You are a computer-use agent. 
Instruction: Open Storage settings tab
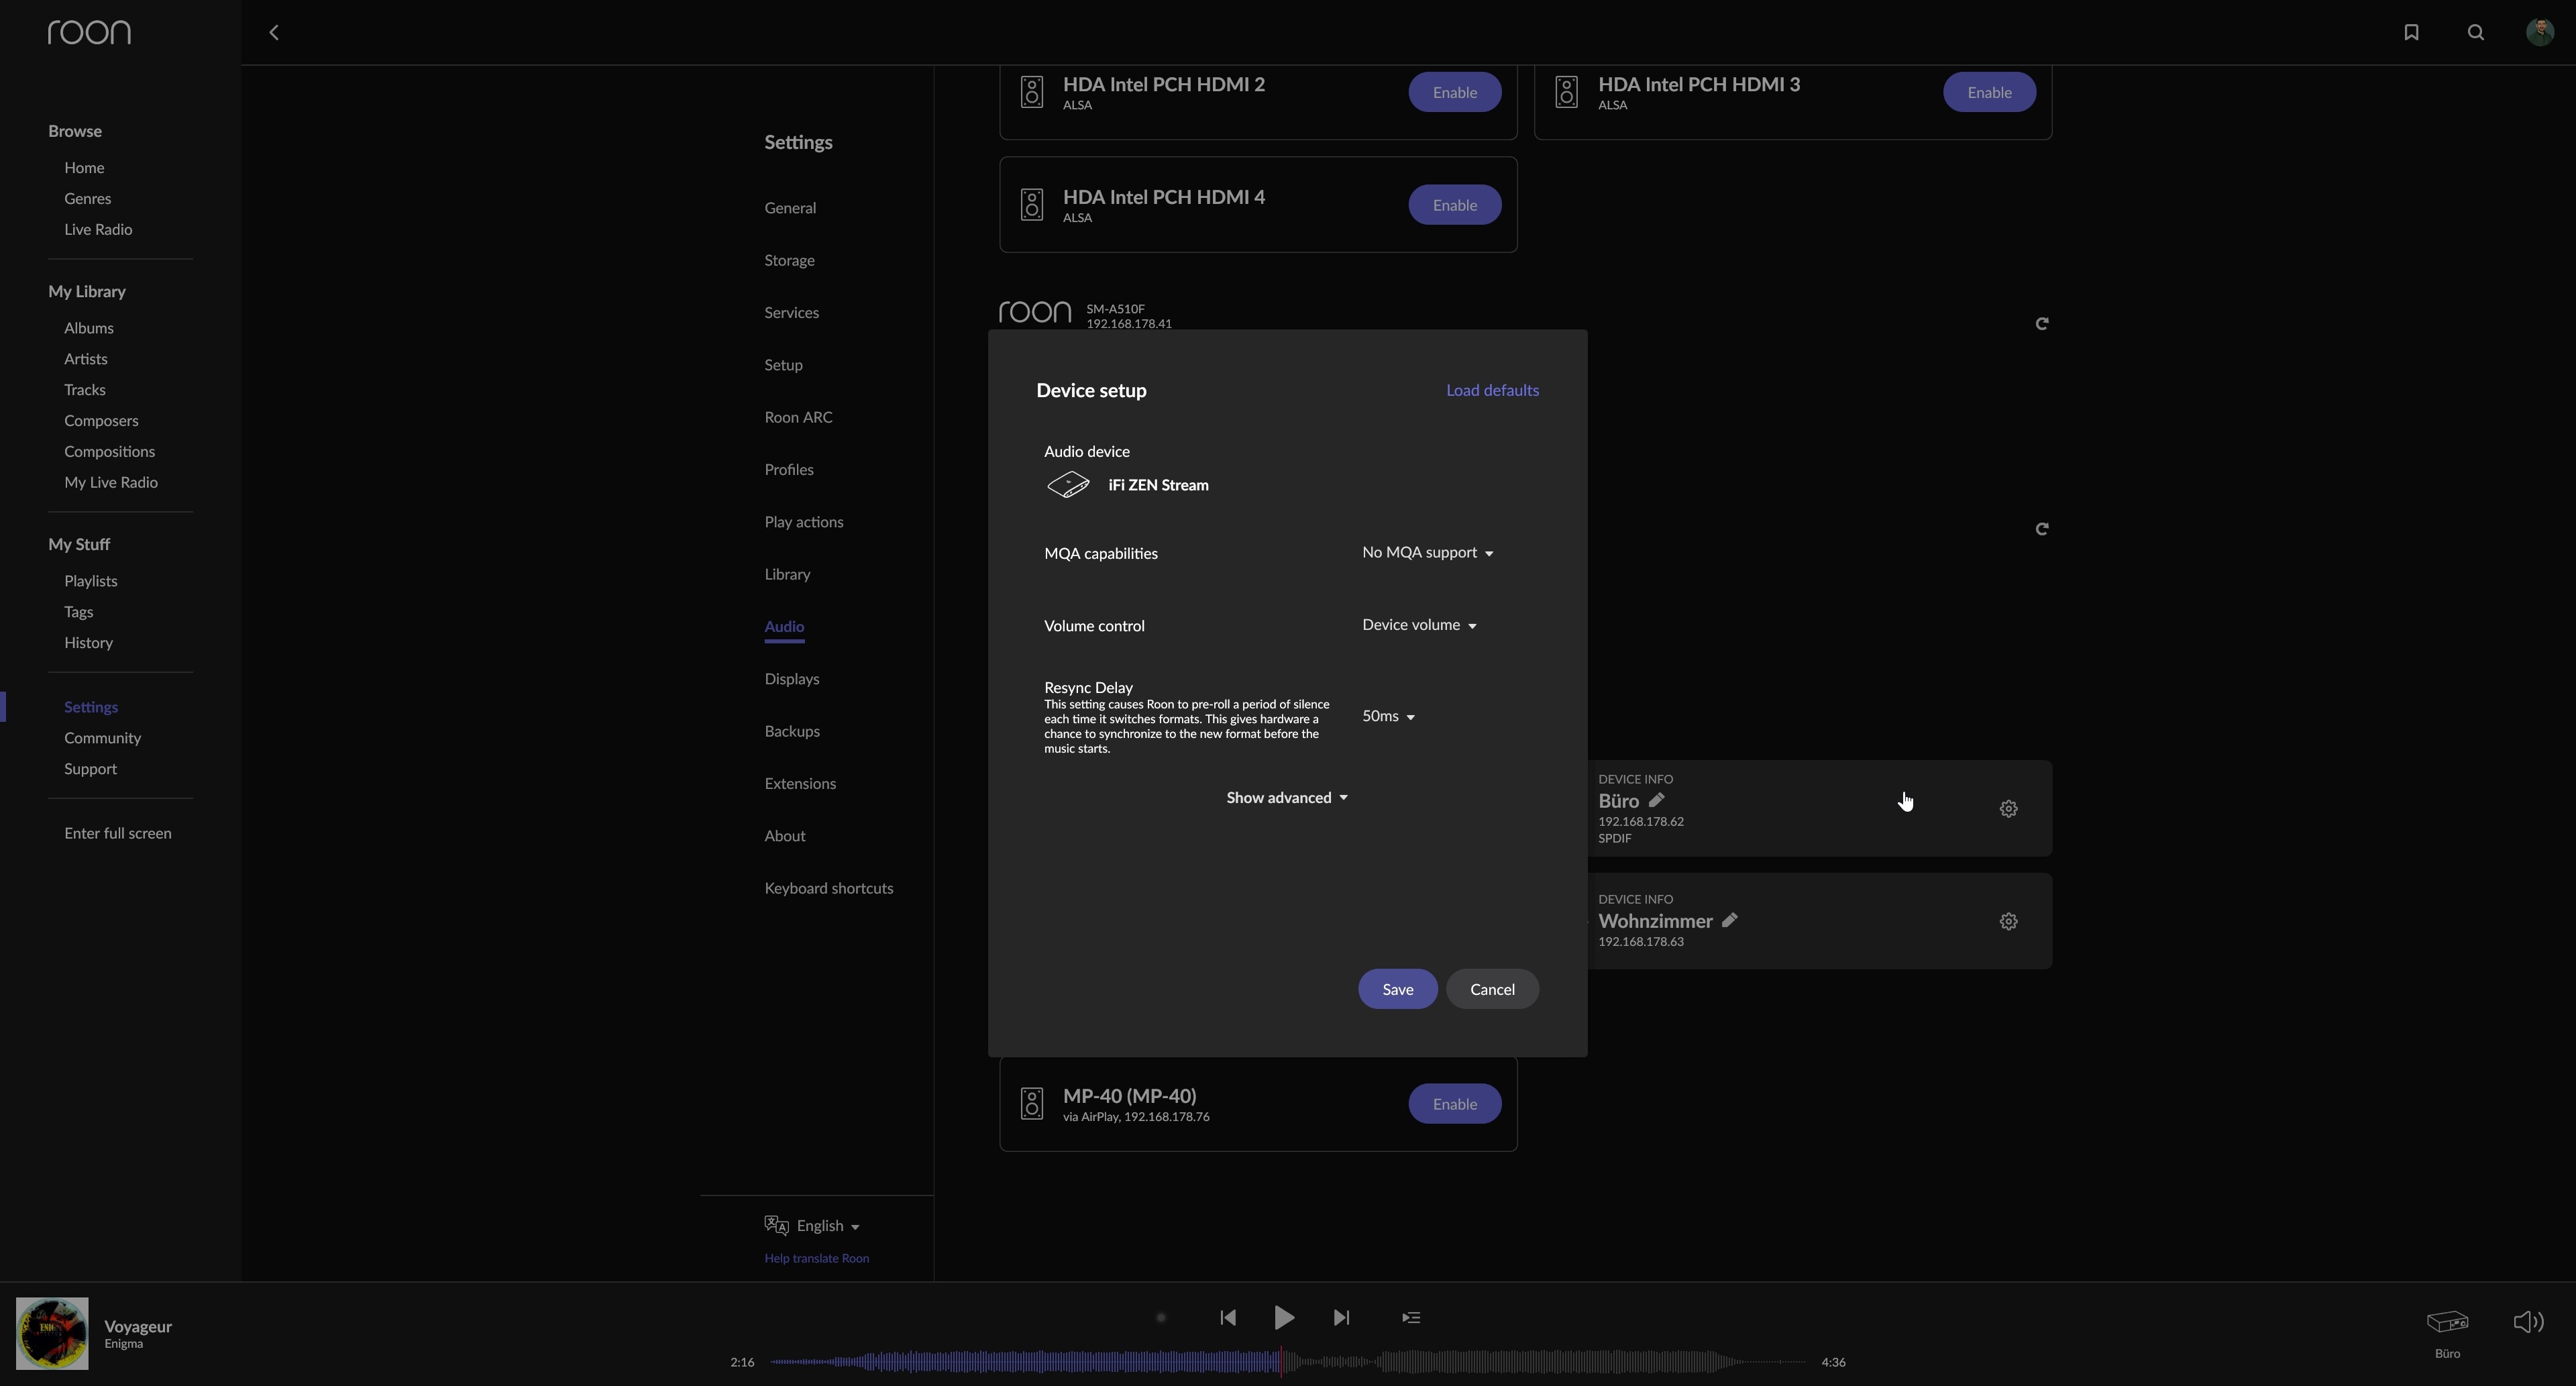(789, 260)
